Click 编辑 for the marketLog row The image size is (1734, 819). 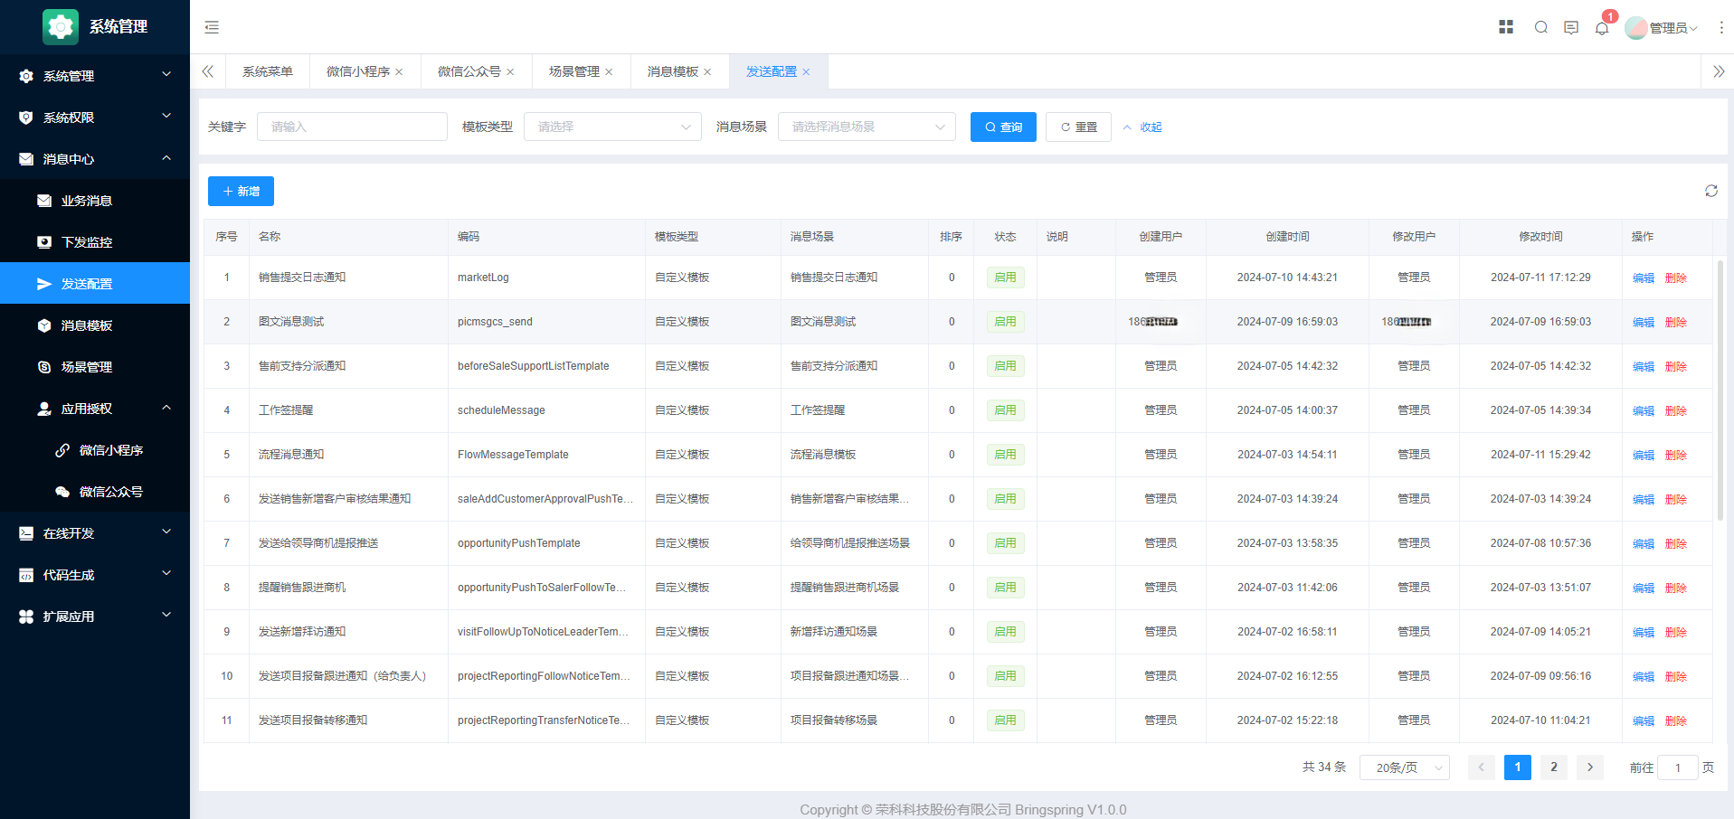1643,278
